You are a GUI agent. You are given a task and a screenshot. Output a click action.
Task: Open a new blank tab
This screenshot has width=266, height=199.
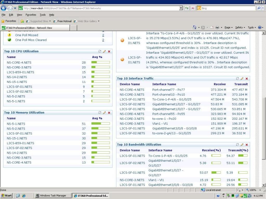point(74,28)
